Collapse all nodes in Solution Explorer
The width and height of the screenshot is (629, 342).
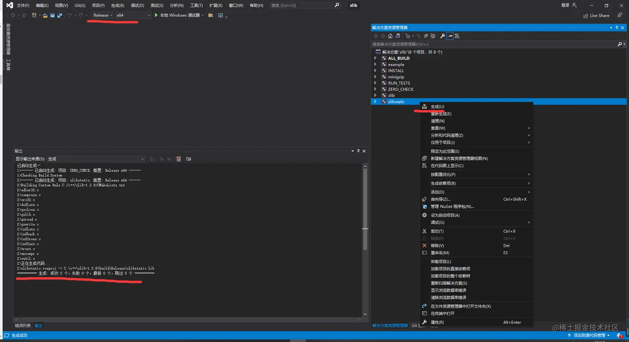[426, 36]
